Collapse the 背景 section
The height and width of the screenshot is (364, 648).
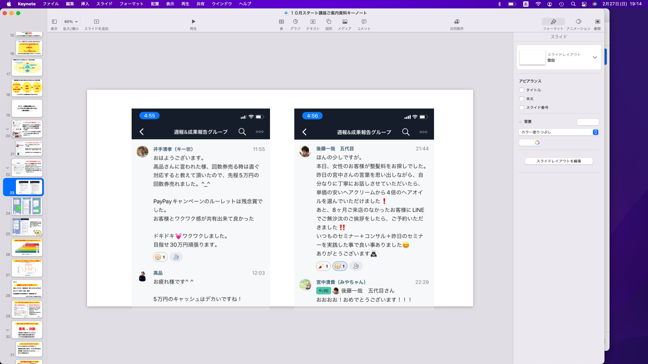tap(520, 122)
